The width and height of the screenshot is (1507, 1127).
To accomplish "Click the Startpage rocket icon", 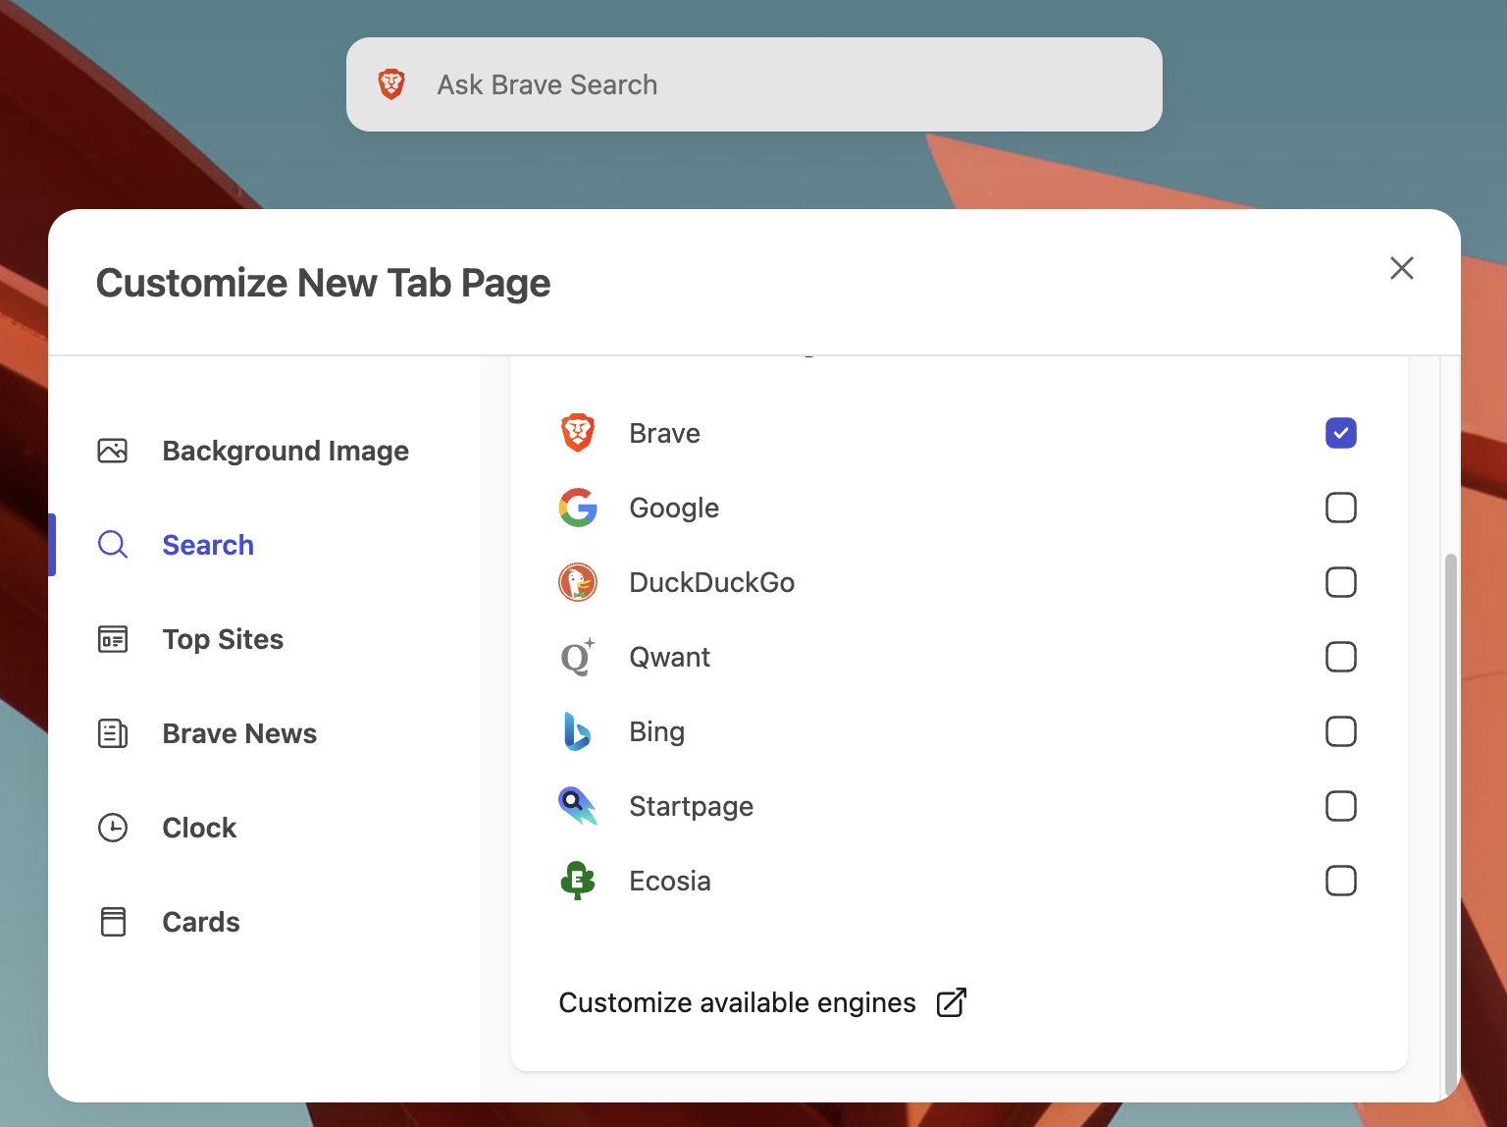I will pos(577,806).
